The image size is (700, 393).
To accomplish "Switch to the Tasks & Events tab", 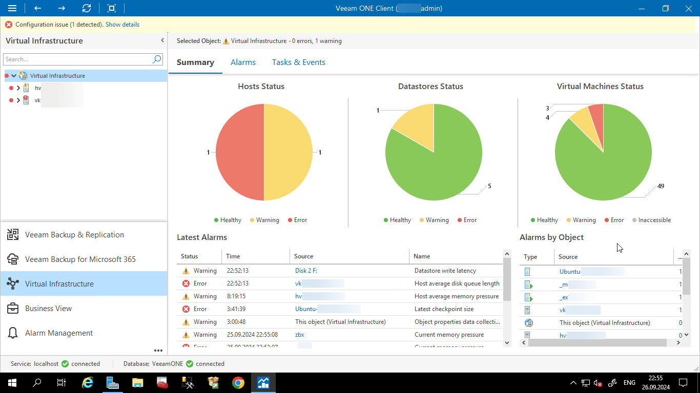I will pyautogui.click(x=299, y=62).
